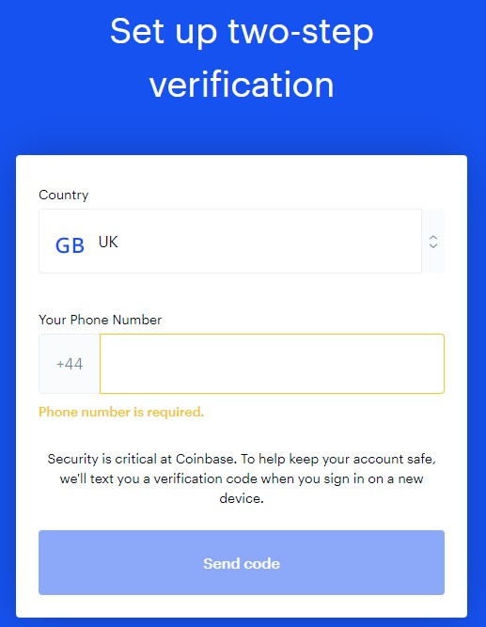The width and height of the screenshot is (486, 627).
Task: Click the GB country flag code
Action: tap(70, 245)
